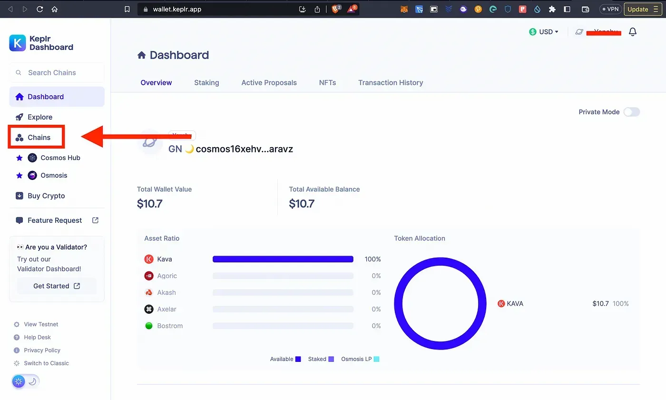Click the Kava token icon in Asset Ratio
Viewport: 666px width, 400px height.
149,259
